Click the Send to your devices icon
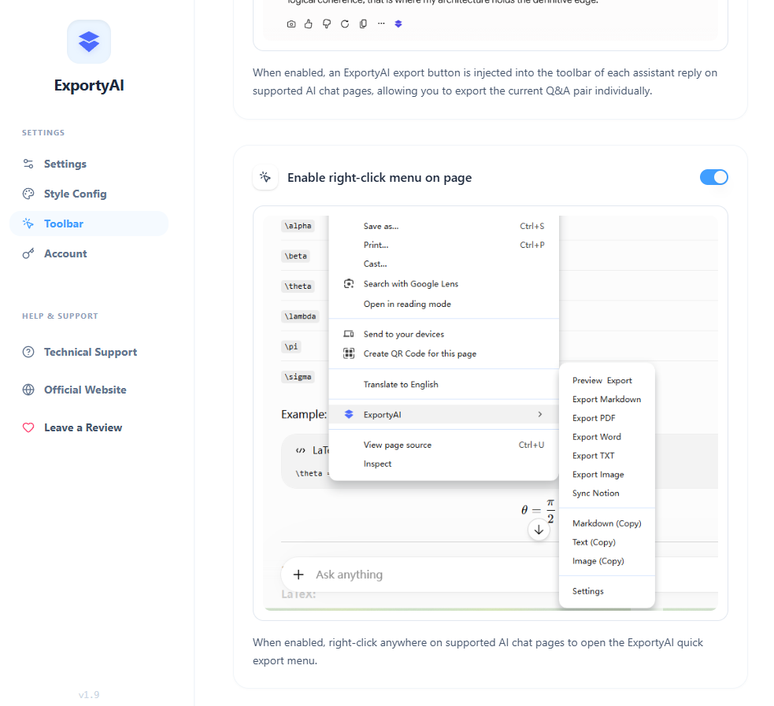Viewport: 774px width, 706px height. coord(349,334)
